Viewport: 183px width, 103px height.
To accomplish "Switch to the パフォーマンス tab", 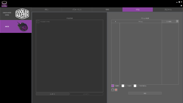I will coord(77,9).
